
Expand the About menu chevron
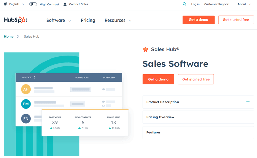[250, 4]
